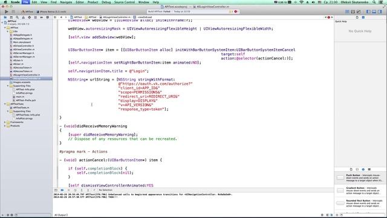Click clear console trash icon

tap(322, 215)
